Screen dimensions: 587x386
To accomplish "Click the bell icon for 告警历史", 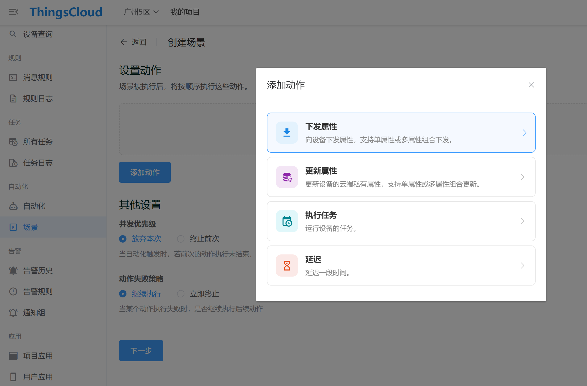I will point(13,270).
